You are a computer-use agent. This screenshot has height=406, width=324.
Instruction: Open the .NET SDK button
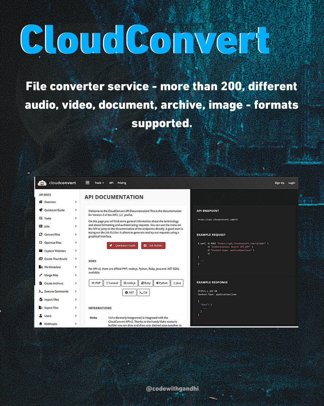(x=129, y=292)
